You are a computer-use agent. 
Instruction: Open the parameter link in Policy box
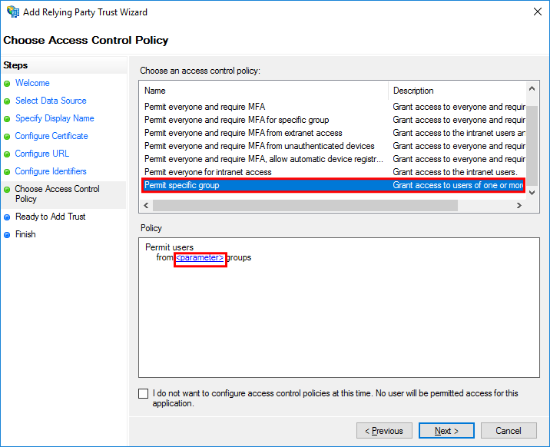200,258
